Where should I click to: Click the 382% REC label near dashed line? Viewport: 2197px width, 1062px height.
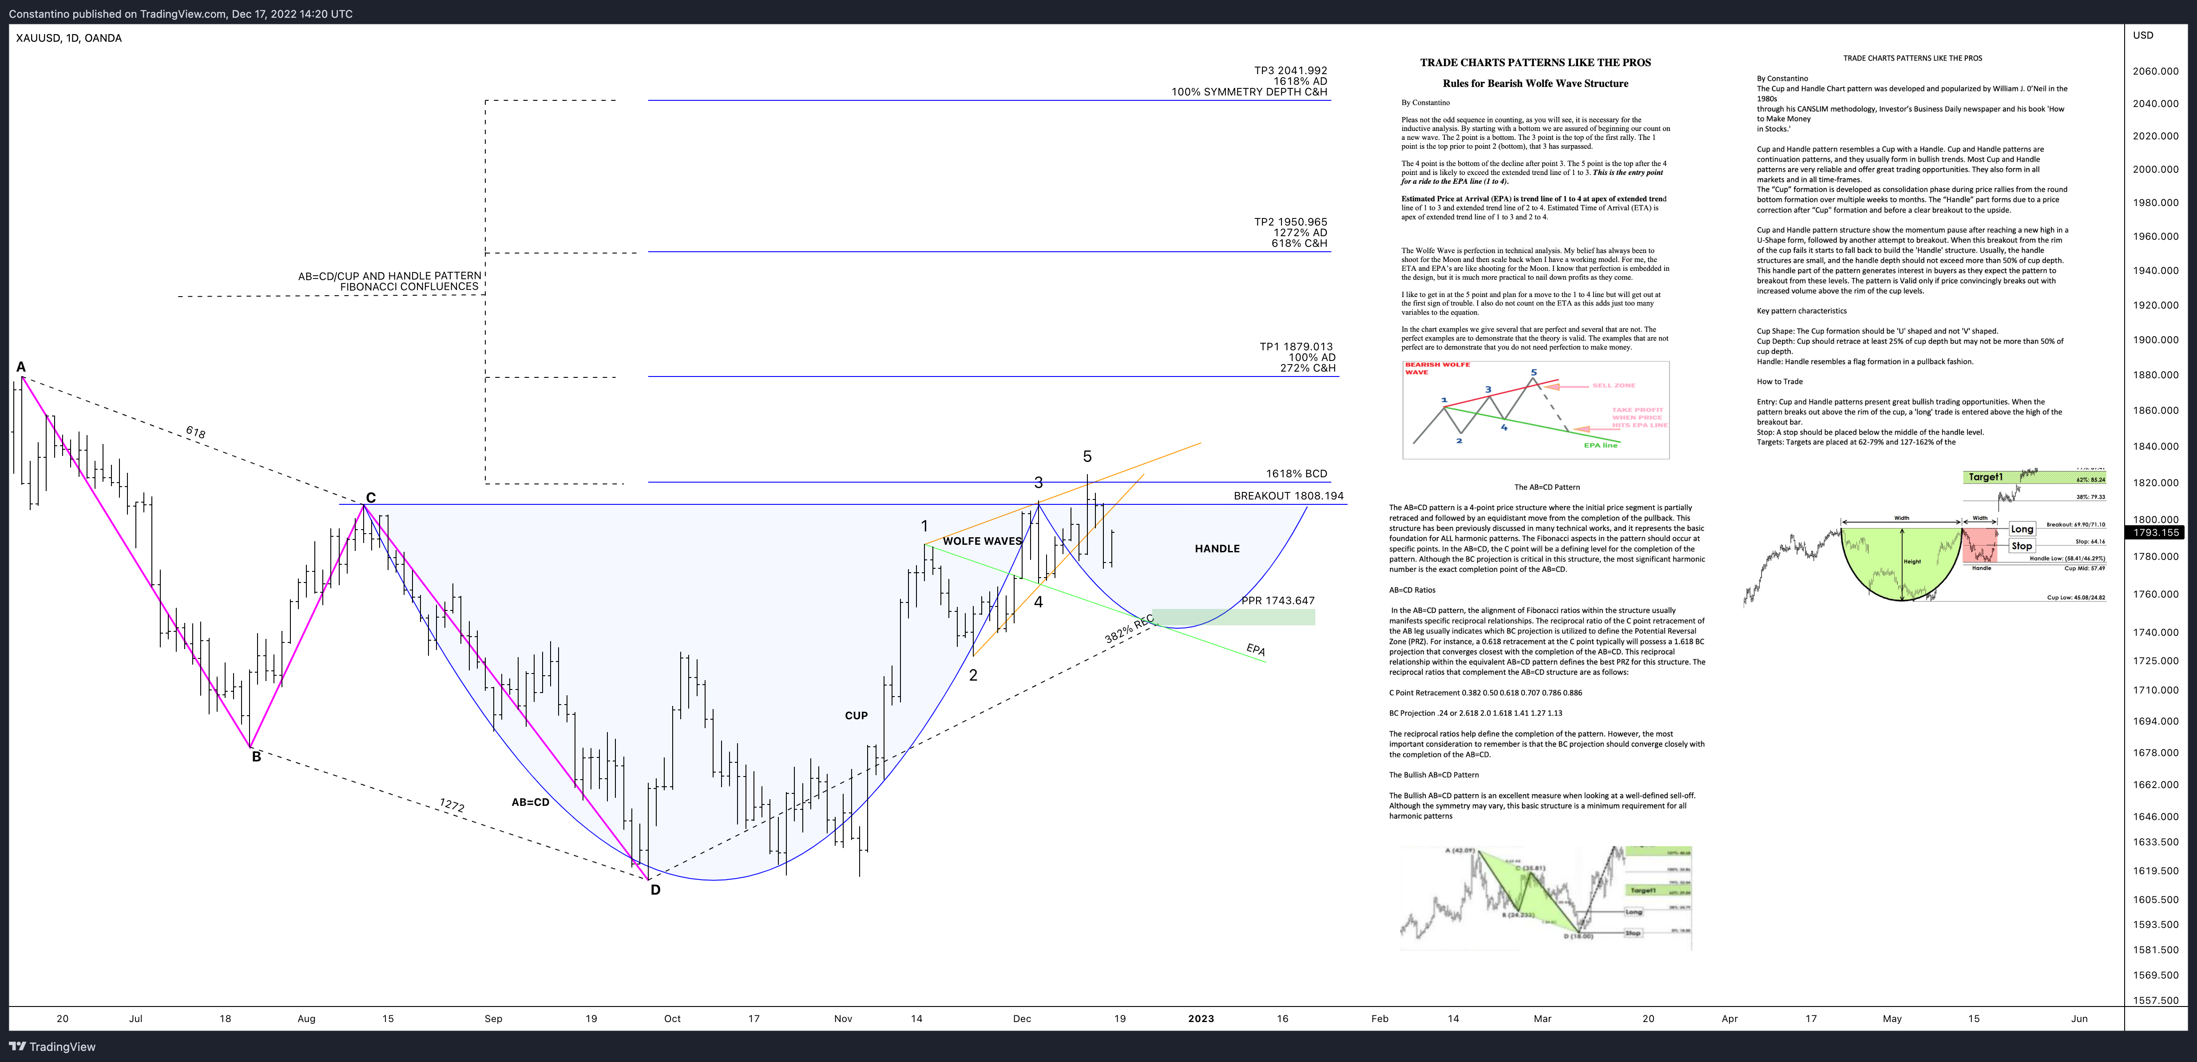click(1128, 629)
